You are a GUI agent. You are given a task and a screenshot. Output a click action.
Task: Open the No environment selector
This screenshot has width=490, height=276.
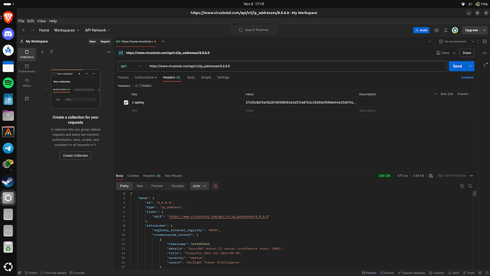(456, 41)
